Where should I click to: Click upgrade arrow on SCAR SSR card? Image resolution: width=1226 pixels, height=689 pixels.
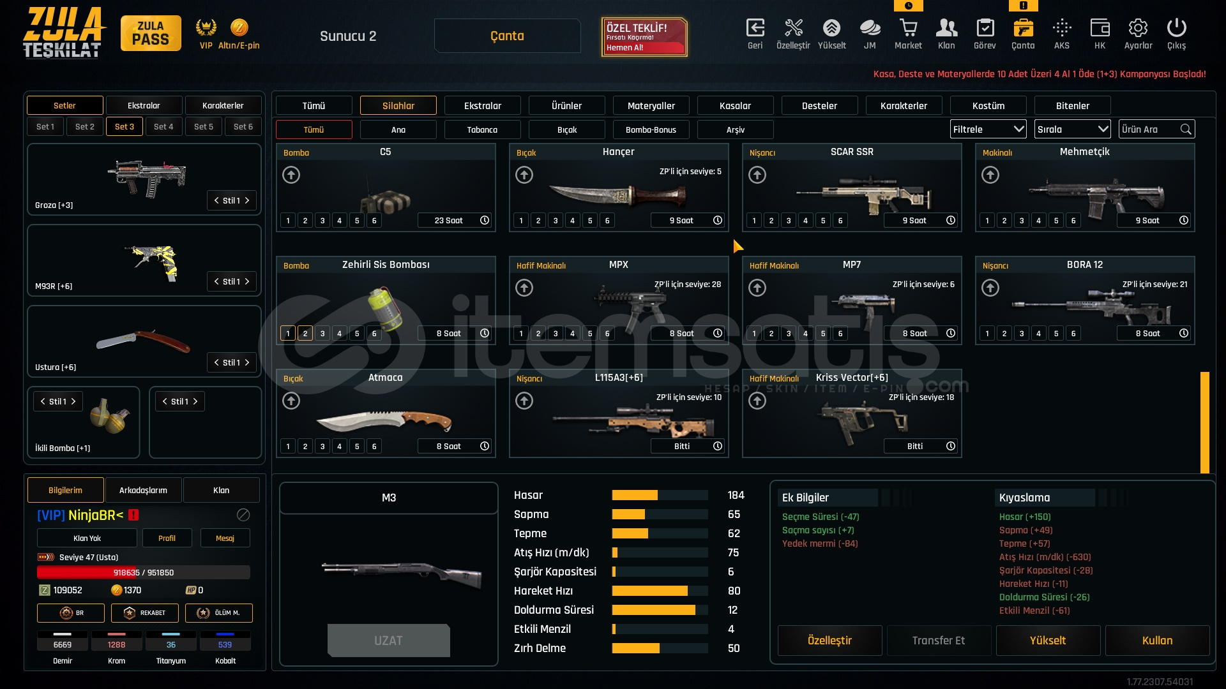pos(757,175)
